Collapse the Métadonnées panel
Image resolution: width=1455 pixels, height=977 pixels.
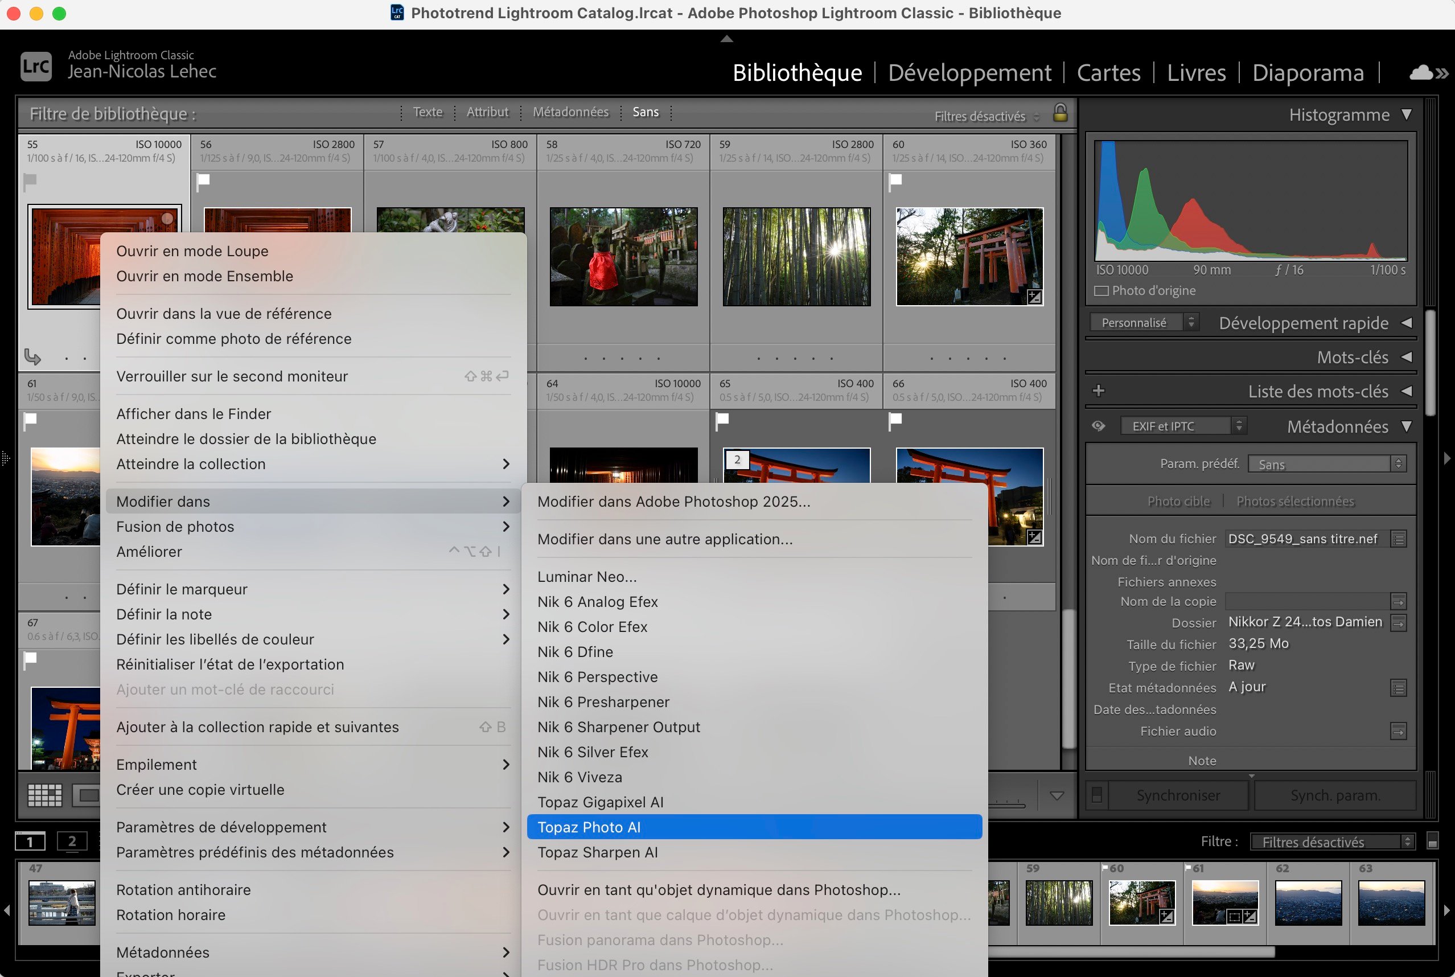1407,427
